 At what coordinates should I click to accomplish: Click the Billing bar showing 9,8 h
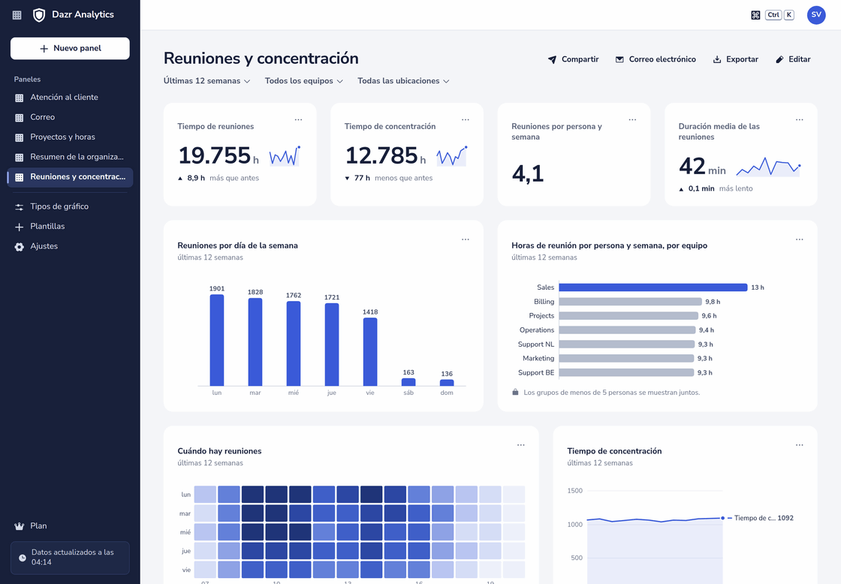[630, 302]
